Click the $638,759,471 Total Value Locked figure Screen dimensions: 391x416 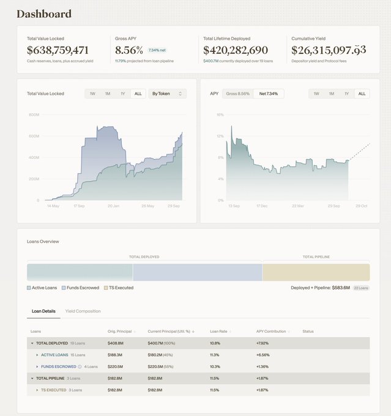click(x=58, y=50)
